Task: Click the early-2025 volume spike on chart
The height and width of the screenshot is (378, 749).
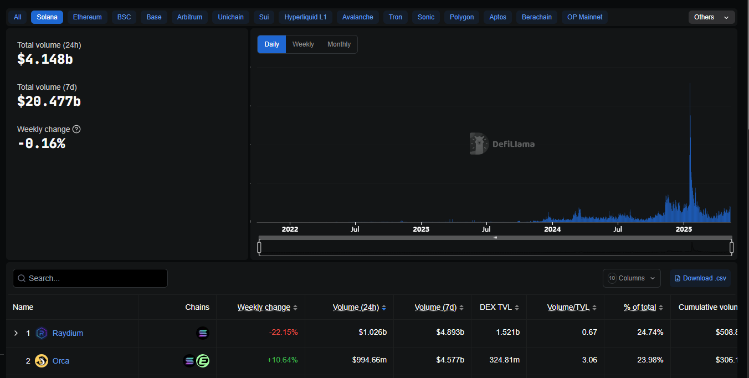Action: tap(690, 152)
